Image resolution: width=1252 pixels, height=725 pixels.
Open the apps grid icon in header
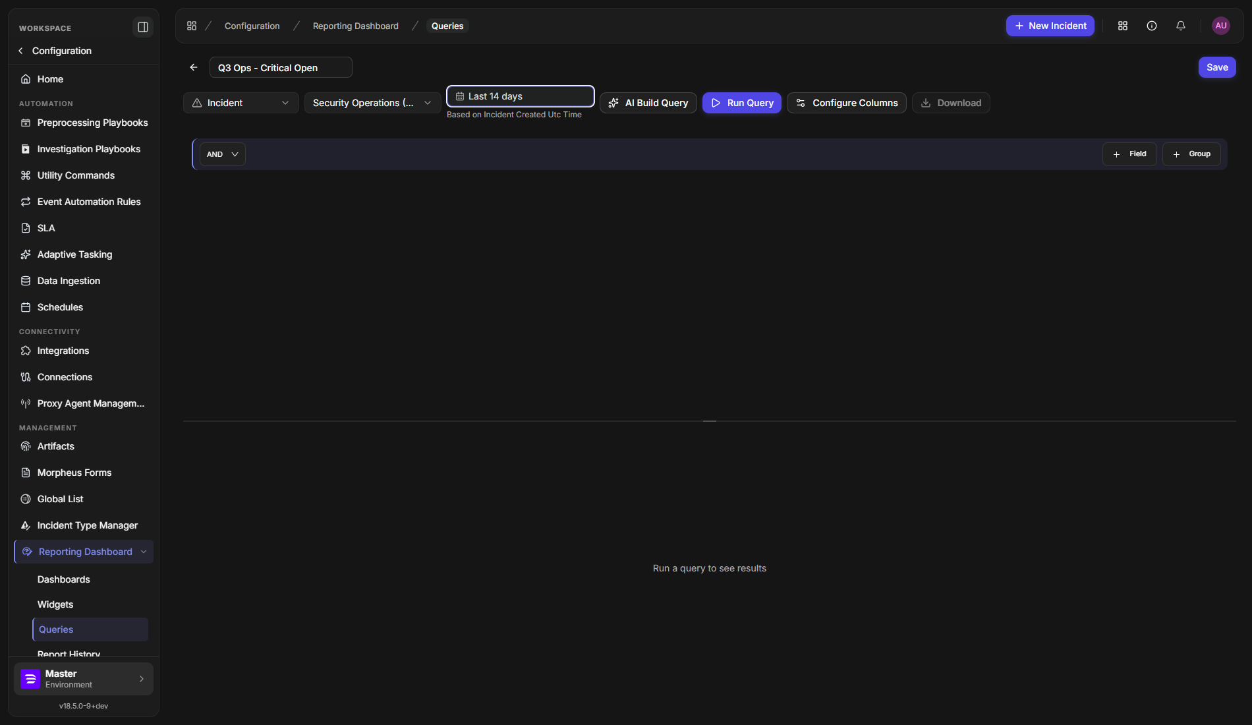(x=1123, y=26)
